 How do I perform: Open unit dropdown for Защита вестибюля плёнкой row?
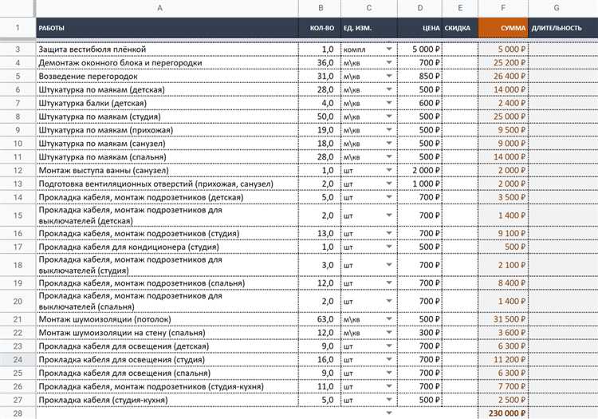point(389,49)
